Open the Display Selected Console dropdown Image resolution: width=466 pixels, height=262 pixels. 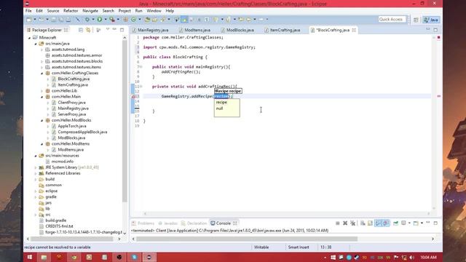point(409,223)
